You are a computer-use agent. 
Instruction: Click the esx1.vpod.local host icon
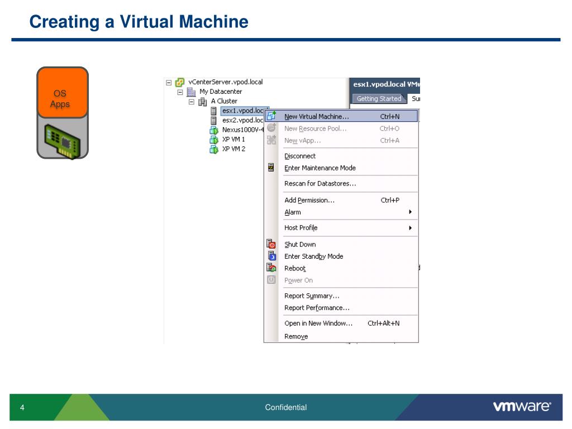point(214,111)
